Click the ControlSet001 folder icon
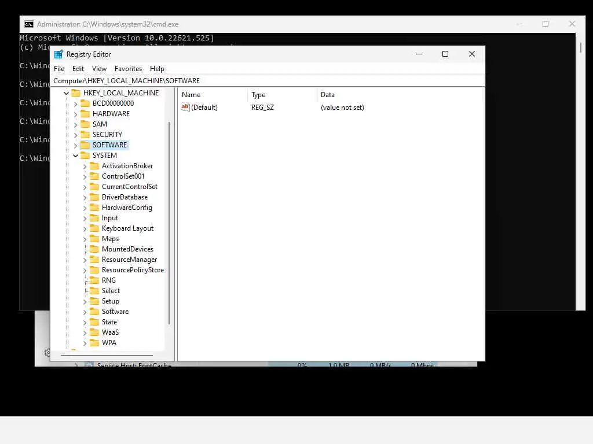The height and width of the screenshot is (444, 593). (x=94, y=176)
